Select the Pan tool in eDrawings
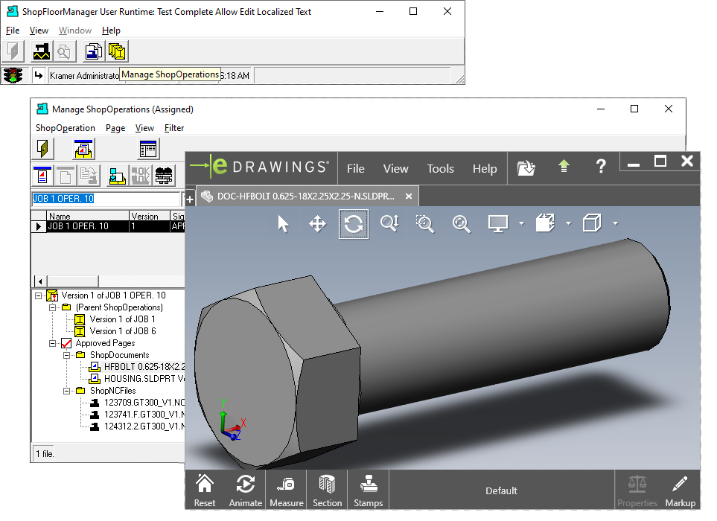Viewport: 717px width, 521px height. [317, 224]
